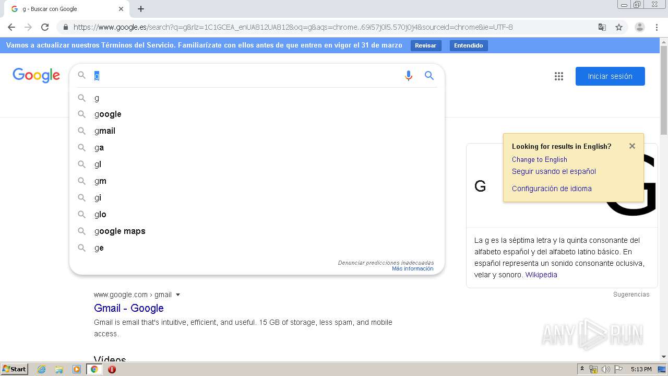Open the Wikipedia link in knowledge panel
Viewport: 668px width, 376px height.
(541, 275)
